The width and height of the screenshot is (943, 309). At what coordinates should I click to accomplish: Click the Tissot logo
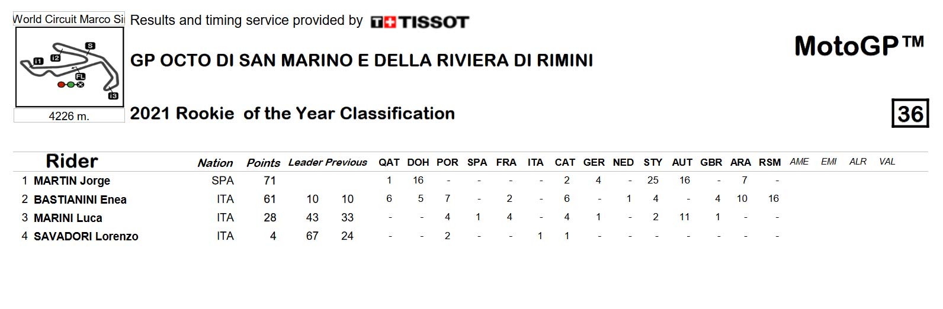[x=419, y=22]
